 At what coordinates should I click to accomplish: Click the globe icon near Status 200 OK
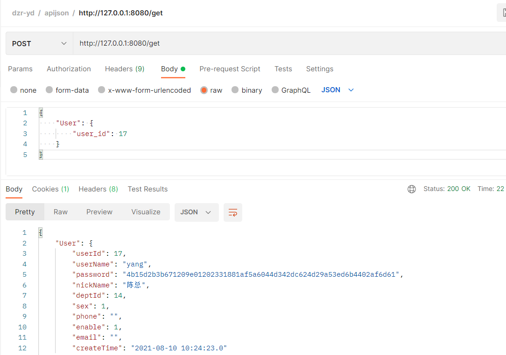coord(411,189)
